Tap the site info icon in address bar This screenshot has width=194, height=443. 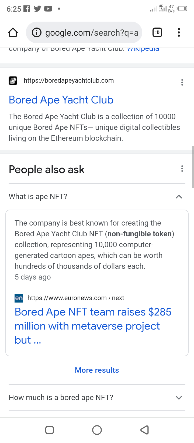click(37, 33)
